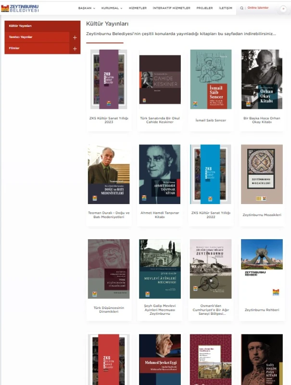This screenshot has width=291, height=385.
Task: Open the Kurumsal dropdown menu
Action: tap(112, 8)
